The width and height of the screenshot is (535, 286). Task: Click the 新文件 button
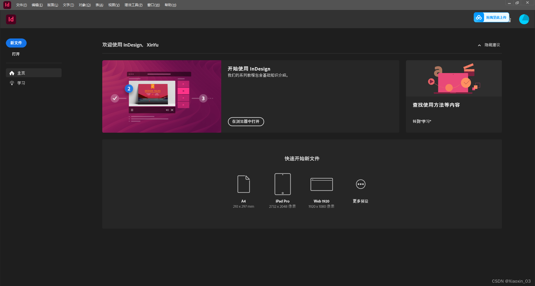[16, 43]
